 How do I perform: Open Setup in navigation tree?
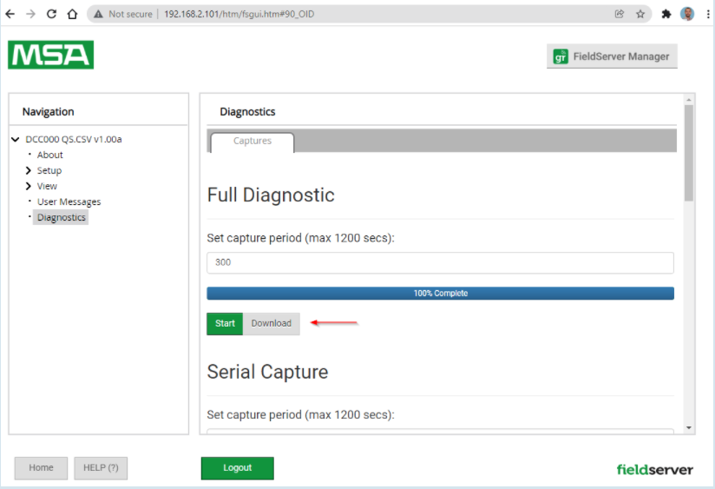click(x=49, y=170)
